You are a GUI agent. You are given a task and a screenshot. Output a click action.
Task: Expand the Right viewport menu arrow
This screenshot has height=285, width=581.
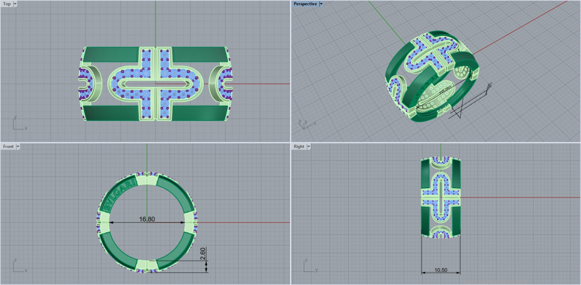(x=308, y=146)
